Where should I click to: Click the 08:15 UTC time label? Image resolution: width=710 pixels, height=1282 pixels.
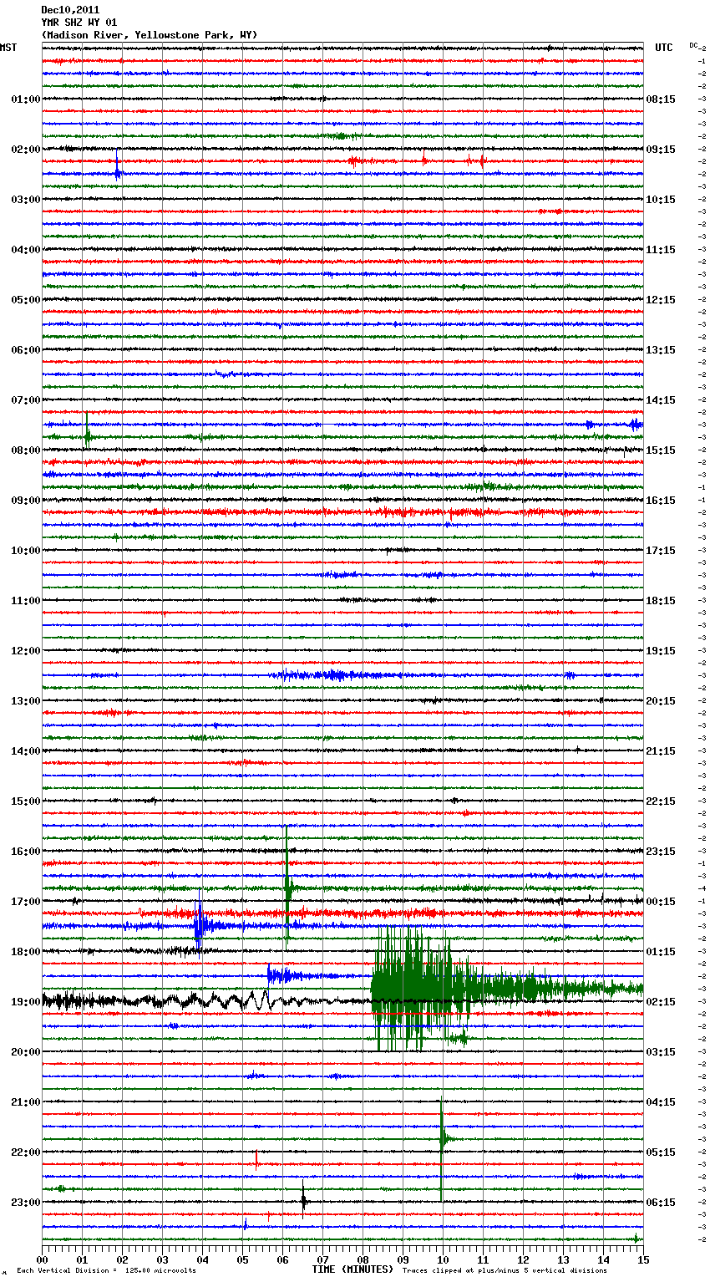[x=661, y=99]
